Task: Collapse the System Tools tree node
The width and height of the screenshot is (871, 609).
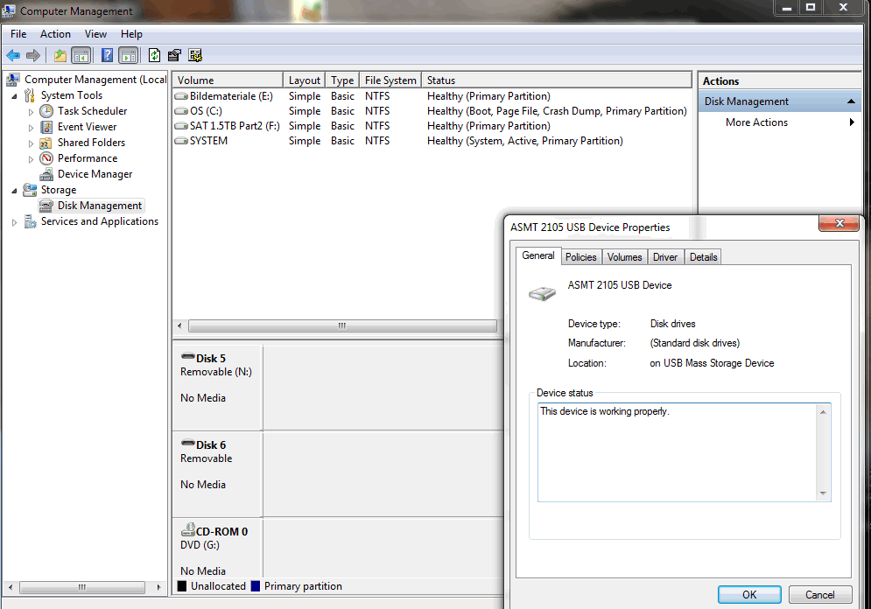Action: pos(14,96)
